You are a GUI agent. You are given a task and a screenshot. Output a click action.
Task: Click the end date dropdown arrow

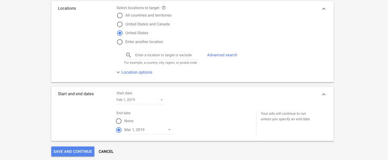[x=169, y=130]
